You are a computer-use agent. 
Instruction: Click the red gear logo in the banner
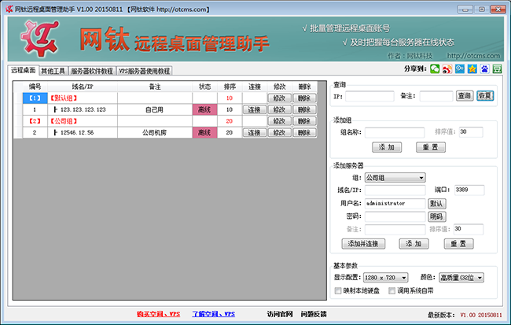tap(40, 39)
